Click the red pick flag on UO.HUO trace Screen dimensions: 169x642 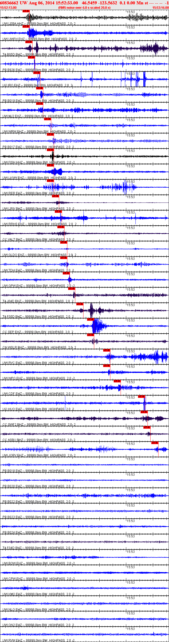(142, 397)
